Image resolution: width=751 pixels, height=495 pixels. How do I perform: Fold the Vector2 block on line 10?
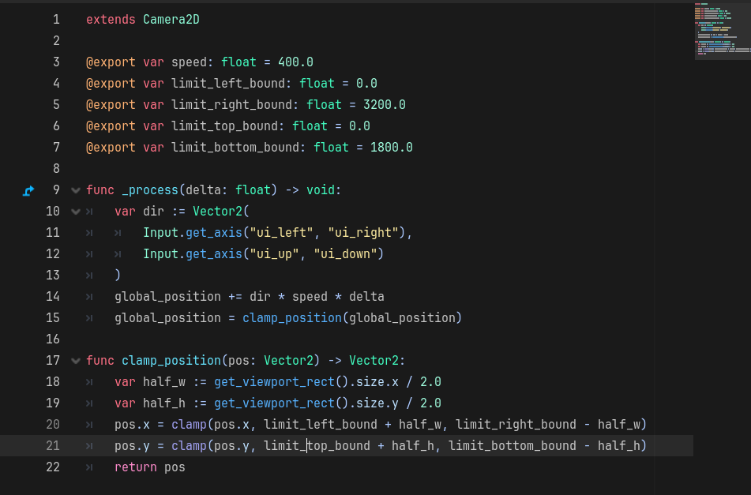tap(76, 212)
